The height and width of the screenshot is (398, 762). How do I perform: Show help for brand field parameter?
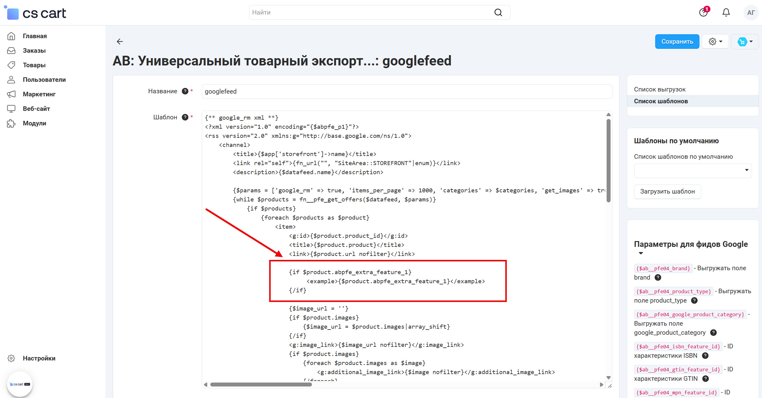point(658,277)
